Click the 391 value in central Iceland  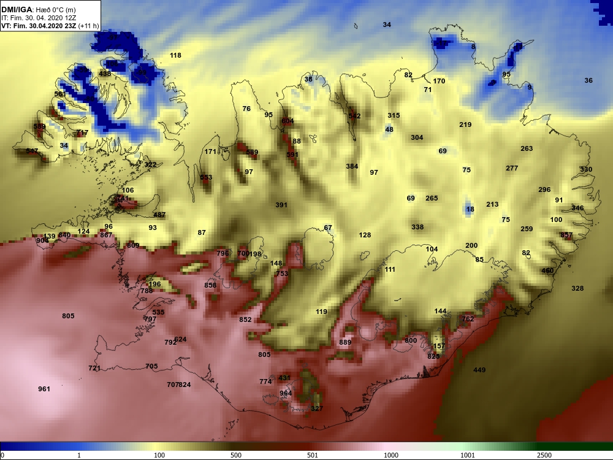click(x=281, y=205)
